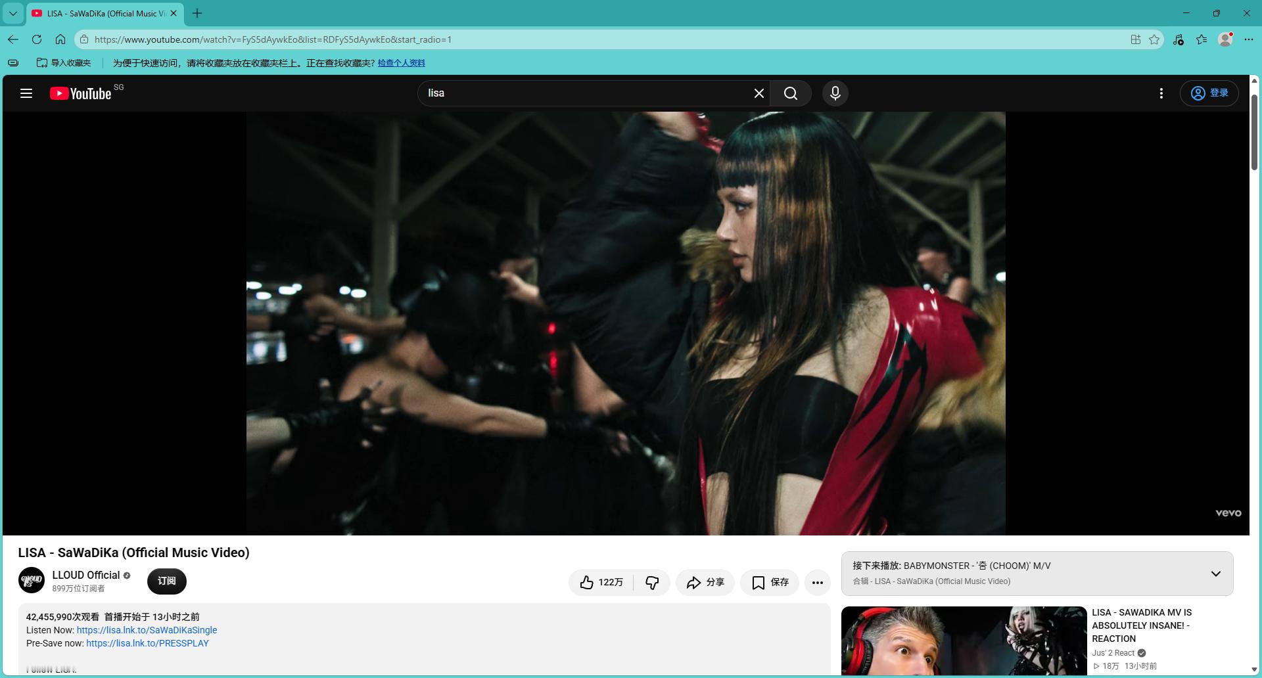Click the favorites bar leftmost icon
This screenshot has width=1262, height=678.
[13, 63]
